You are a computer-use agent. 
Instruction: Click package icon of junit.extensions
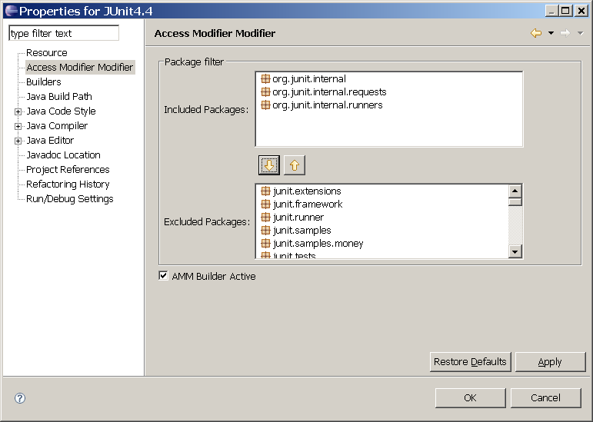coord(265,191)
